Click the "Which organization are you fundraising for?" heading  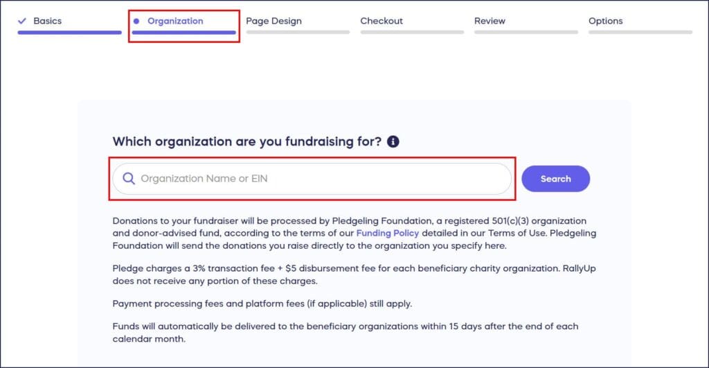coord(247,142)
